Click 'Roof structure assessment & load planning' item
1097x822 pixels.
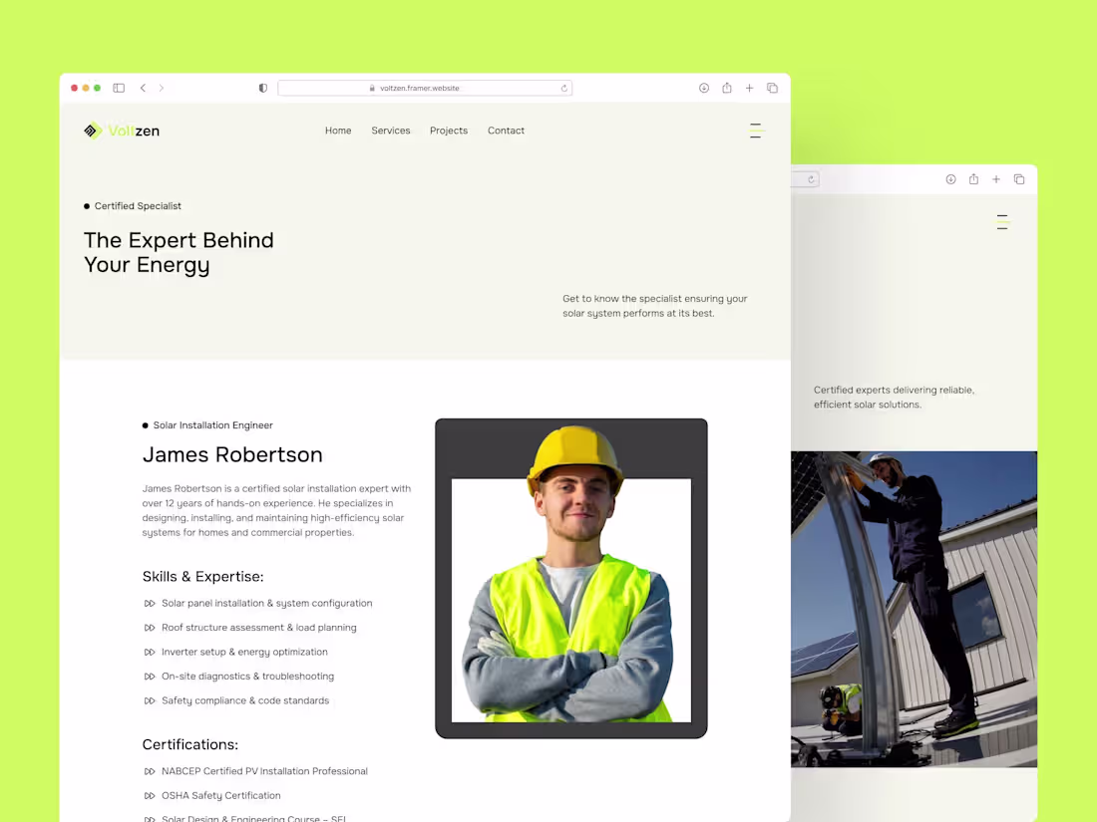259,628
